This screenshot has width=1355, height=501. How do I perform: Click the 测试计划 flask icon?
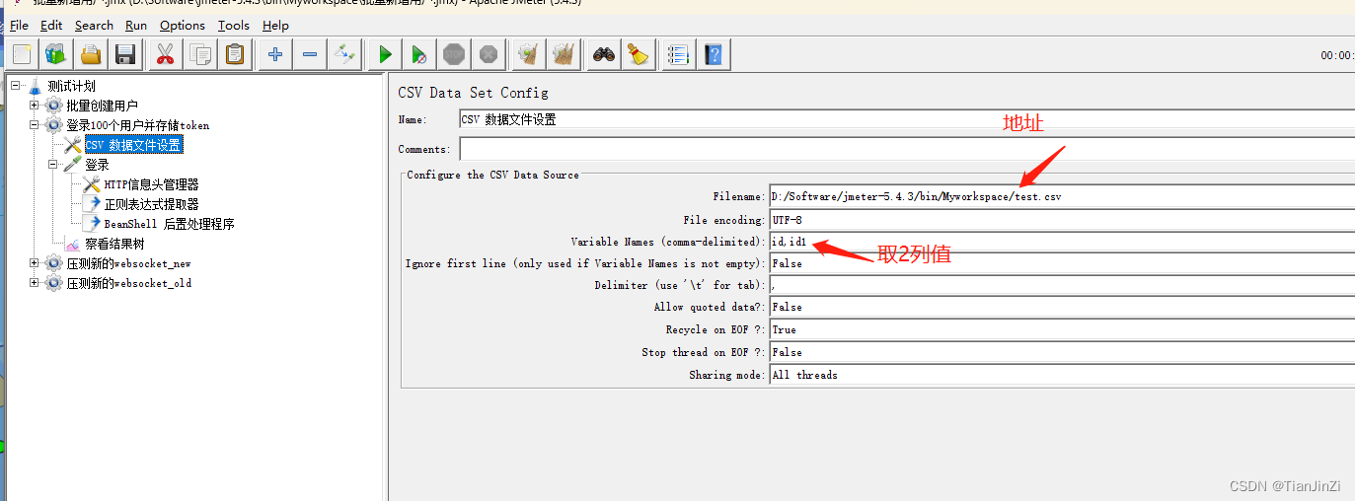[36, 86]
